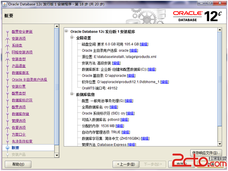Open the Oracle 主目录用户选择 step
The width and height of the screenshot is (228, 171).
pyautogui.click(x=29, y=80)
